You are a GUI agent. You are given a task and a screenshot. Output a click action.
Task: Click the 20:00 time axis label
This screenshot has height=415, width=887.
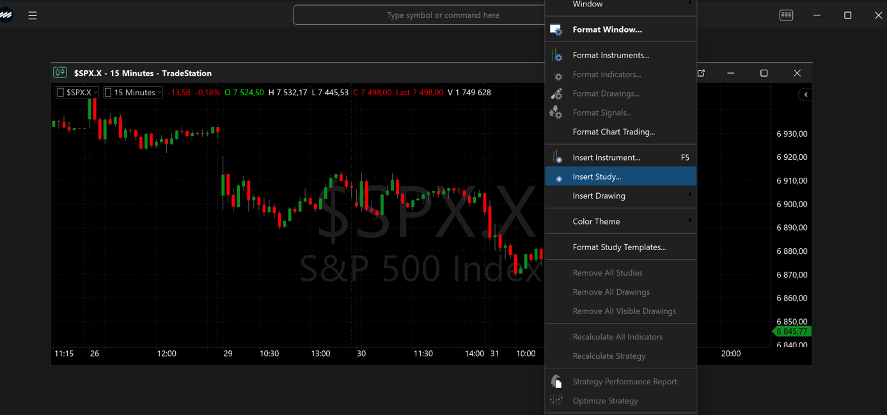(731, 354)
